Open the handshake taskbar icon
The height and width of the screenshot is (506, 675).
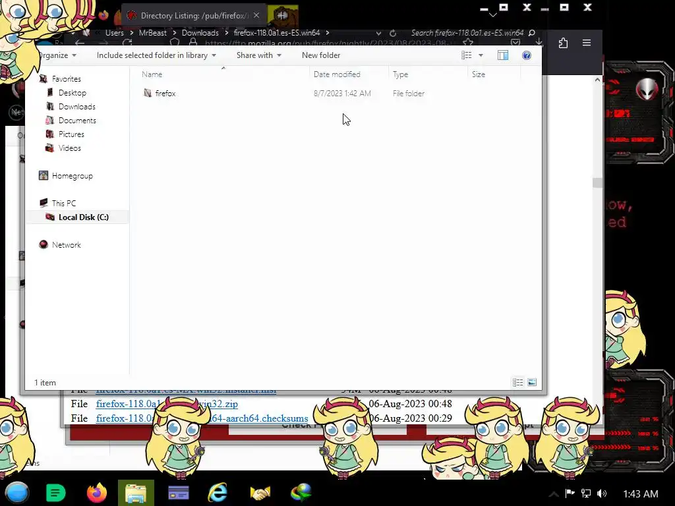pyautogui.click(x=260, y=493)
